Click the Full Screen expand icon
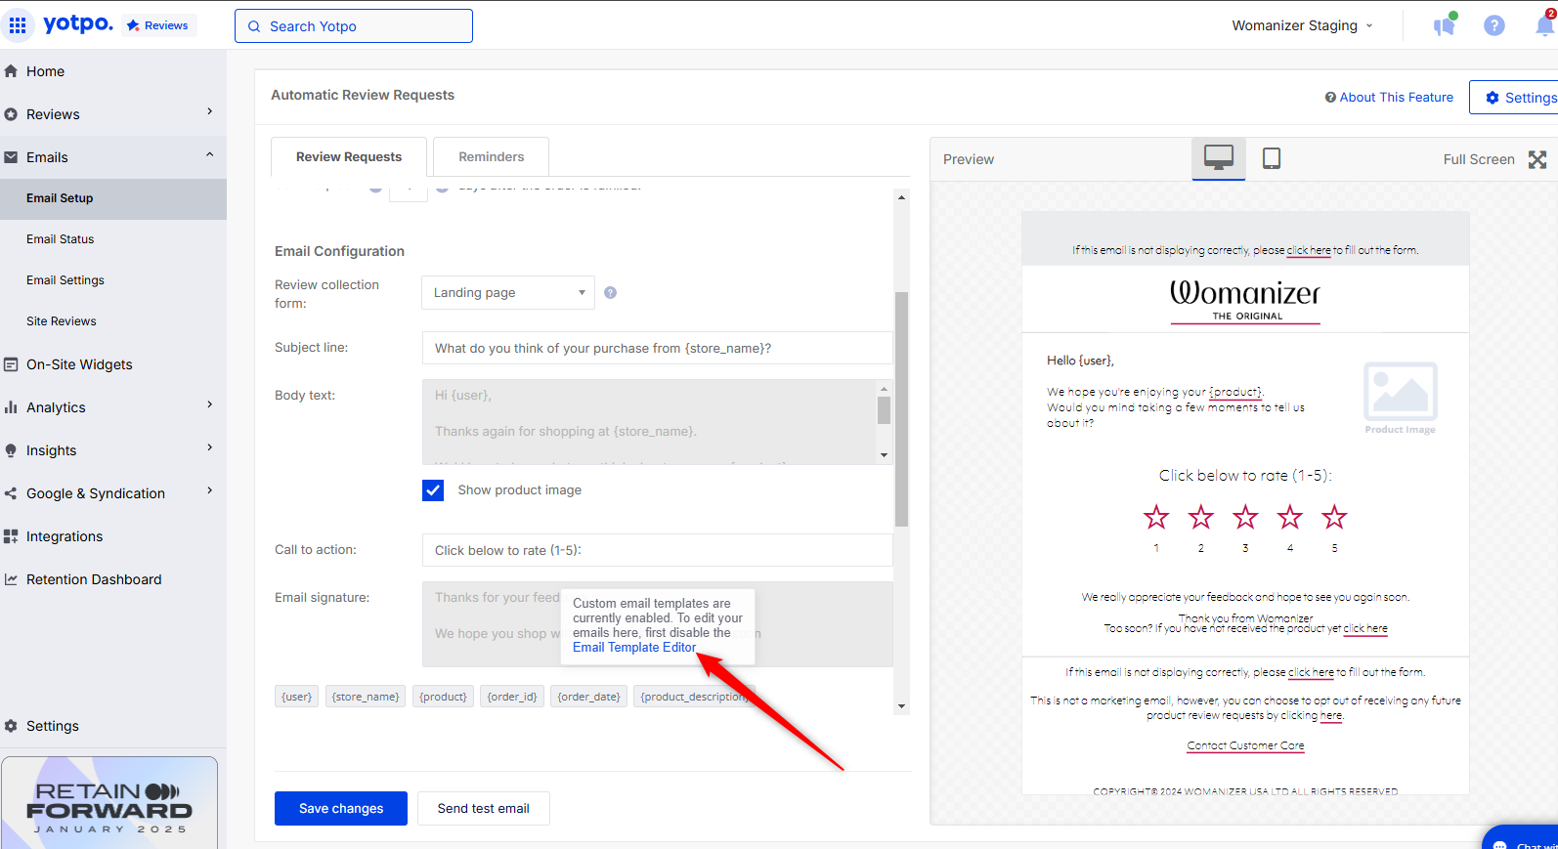This screenshot has height=849, width=1558. (x=1537, y=159)
